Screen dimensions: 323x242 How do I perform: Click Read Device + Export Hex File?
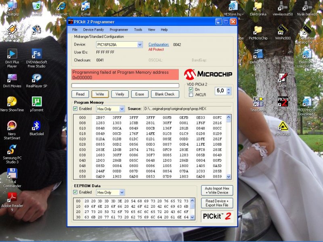217,203
